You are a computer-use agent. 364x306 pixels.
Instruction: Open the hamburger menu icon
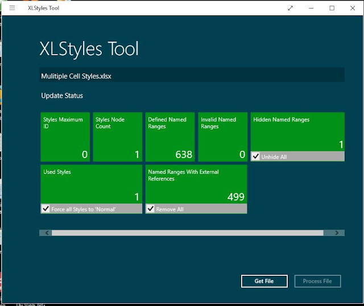pos(12,8)
